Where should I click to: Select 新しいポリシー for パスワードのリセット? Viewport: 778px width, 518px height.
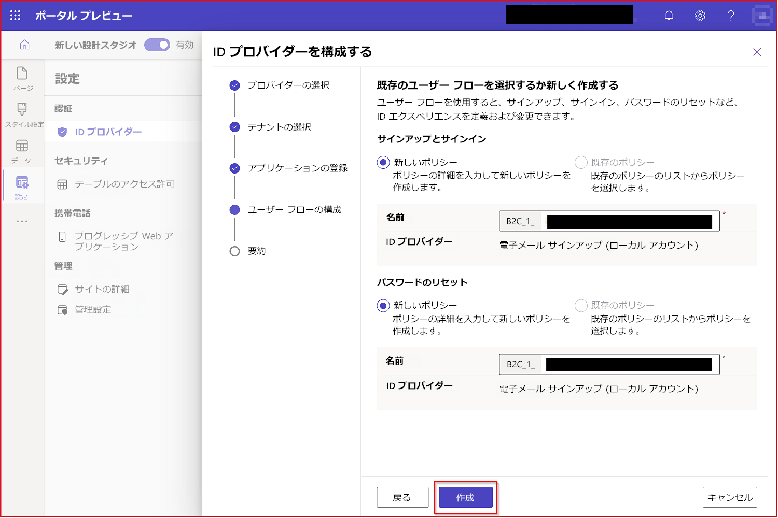[x=383, y=305]
